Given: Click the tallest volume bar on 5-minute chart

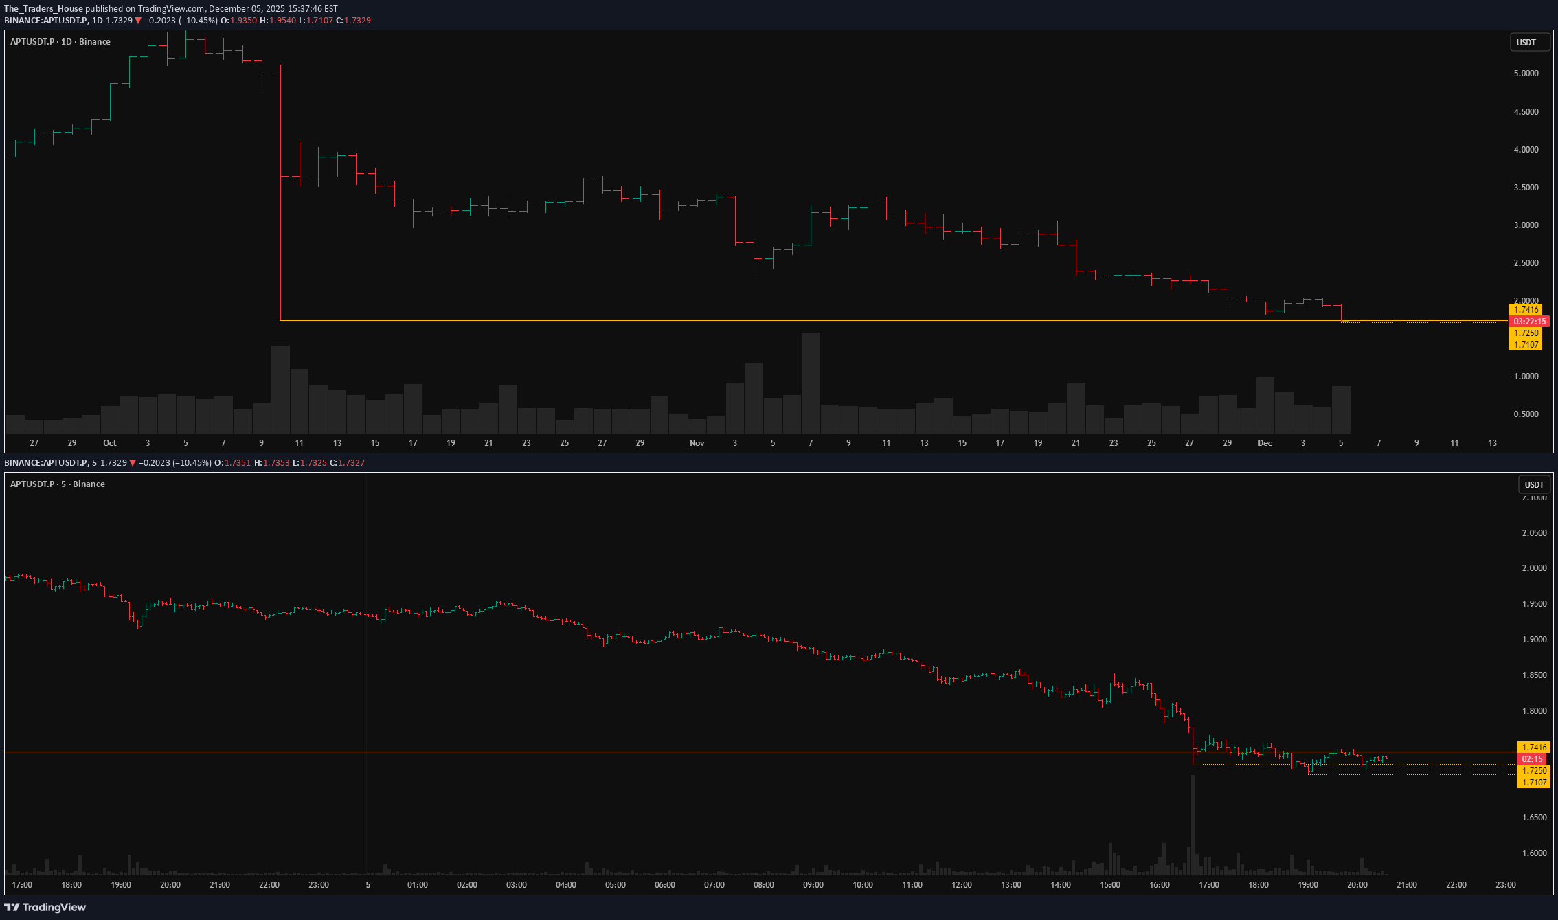Looking at the screenshot, I should point(1193,824).
